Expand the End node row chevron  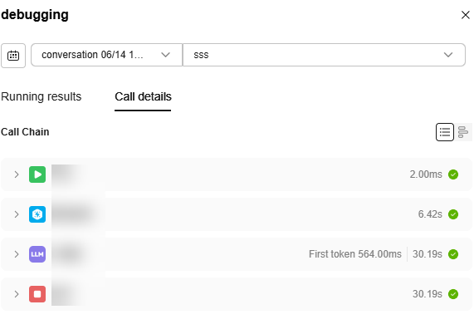tap(17, 294)
